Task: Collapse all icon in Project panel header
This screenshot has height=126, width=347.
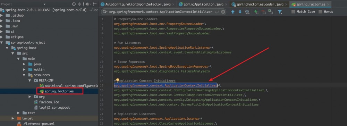Action: coord(80,4)
